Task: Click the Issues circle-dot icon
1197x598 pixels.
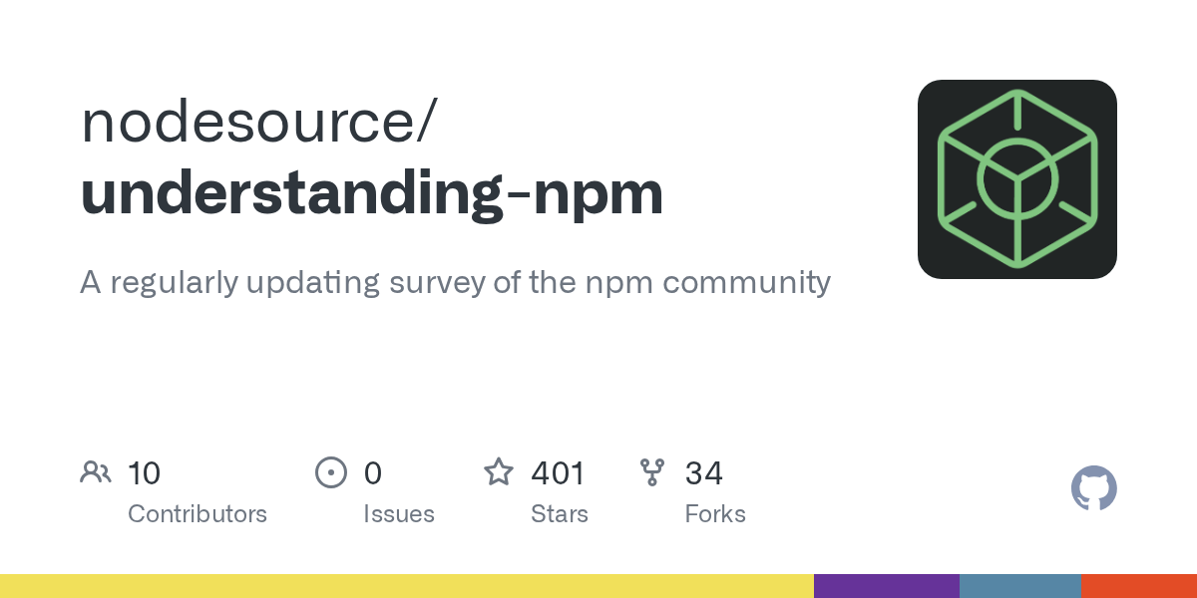Action: tap(330, 472)
